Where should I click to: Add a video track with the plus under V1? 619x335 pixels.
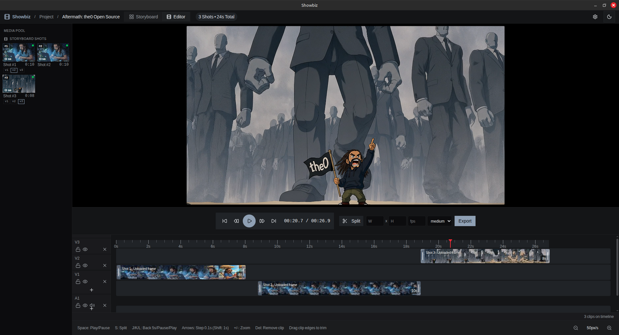pos(91,290)
